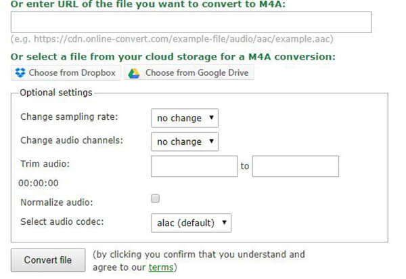Enable the Normalize audio checkbox

tap(155, 198)
